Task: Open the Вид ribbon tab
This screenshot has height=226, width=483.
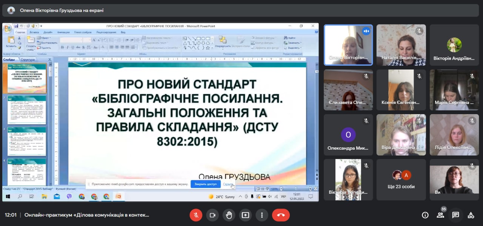Action: (123, 33)
